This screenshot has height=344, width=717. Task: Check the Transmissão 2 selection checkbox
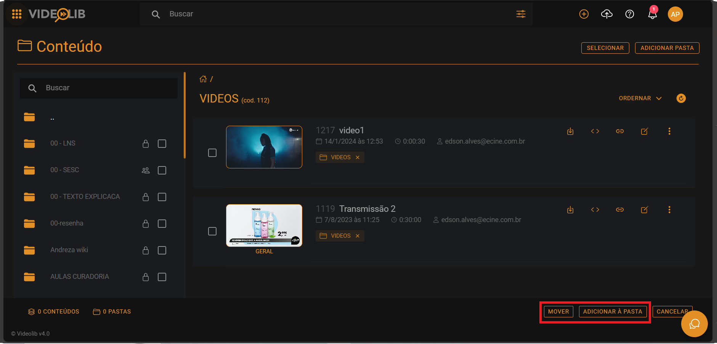click(x=212, y=231)
